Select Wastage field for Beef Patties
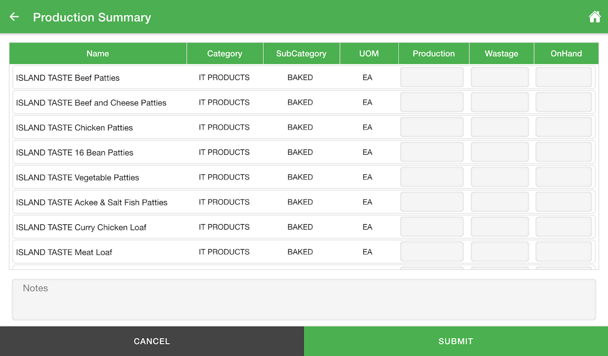The height and width of the screenshot is (356, 608). [x=500, y=77]
